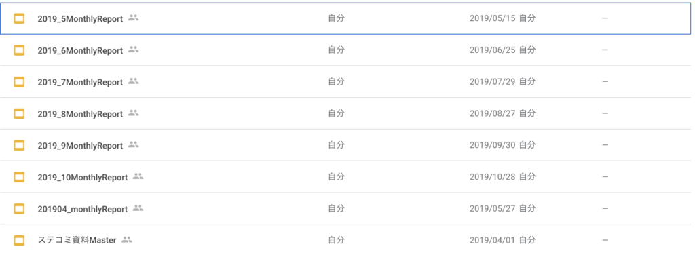Click shared-people icon beside 201904_monthlyReport
This screenshot has width=695, height=255.
click(x=138, y=208)
